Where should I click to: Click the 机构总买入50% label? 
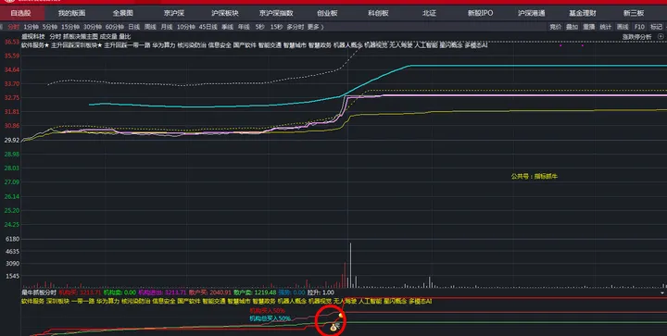pyautogui.click(x=270, y=318)
